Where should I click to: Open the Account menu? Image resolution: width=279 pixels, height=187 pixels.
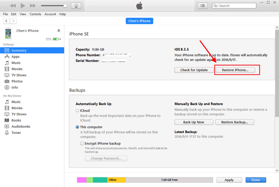[50, 14]
